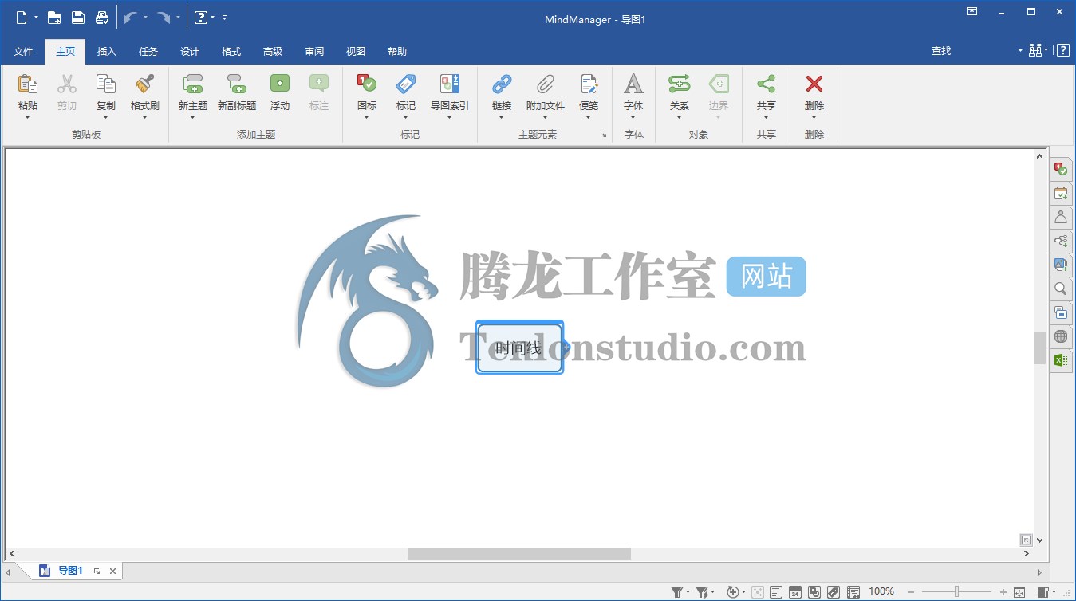
Task: Open the 帮助 ribbon tab
Action: click(396, 51)
